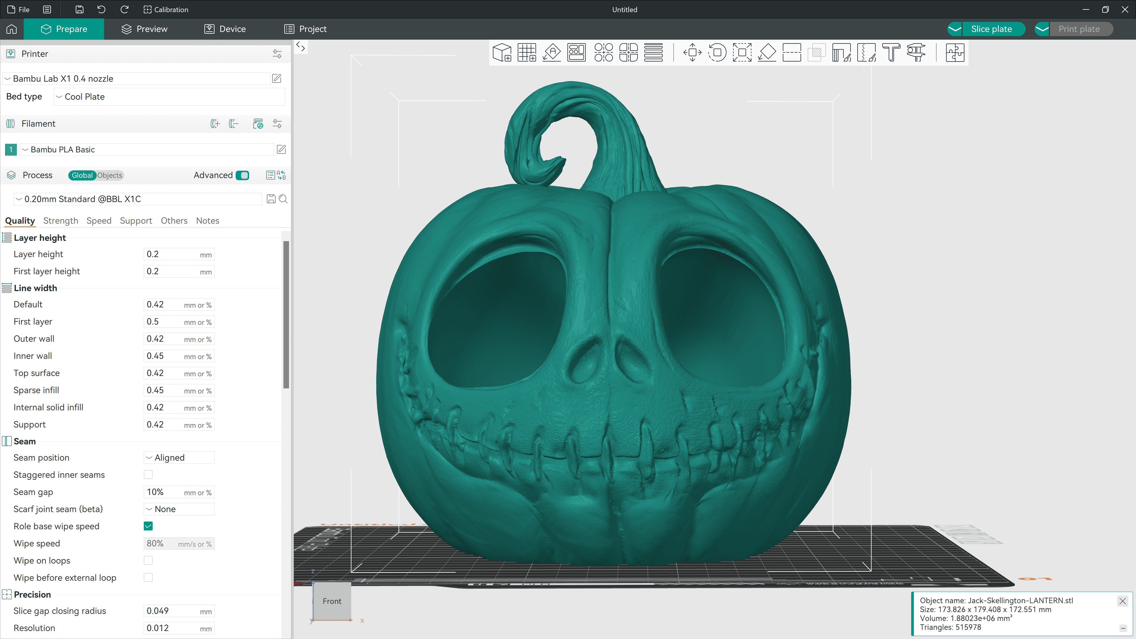The width and height of the screenshot is (1136, 639).
Task: Switch to the Device tab
Action: tap(225, 29)
